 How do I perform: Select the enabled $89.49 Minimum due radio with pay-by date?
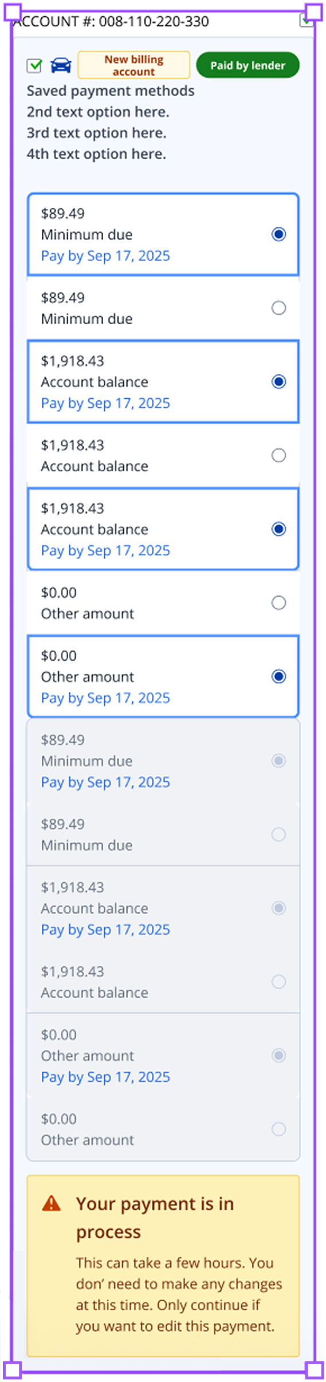(278, 234)
